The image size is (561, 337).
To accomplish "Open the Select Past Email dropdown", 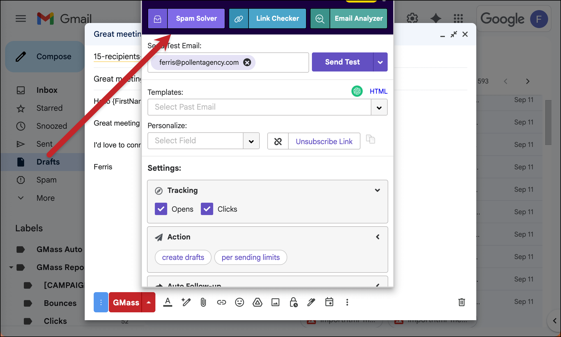I will [379, 107].
